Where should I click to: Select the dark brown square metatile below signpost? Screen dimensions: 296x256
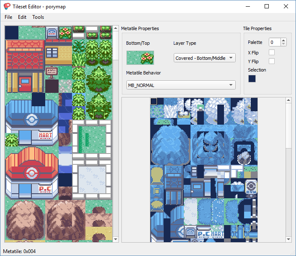coord(52,86)
